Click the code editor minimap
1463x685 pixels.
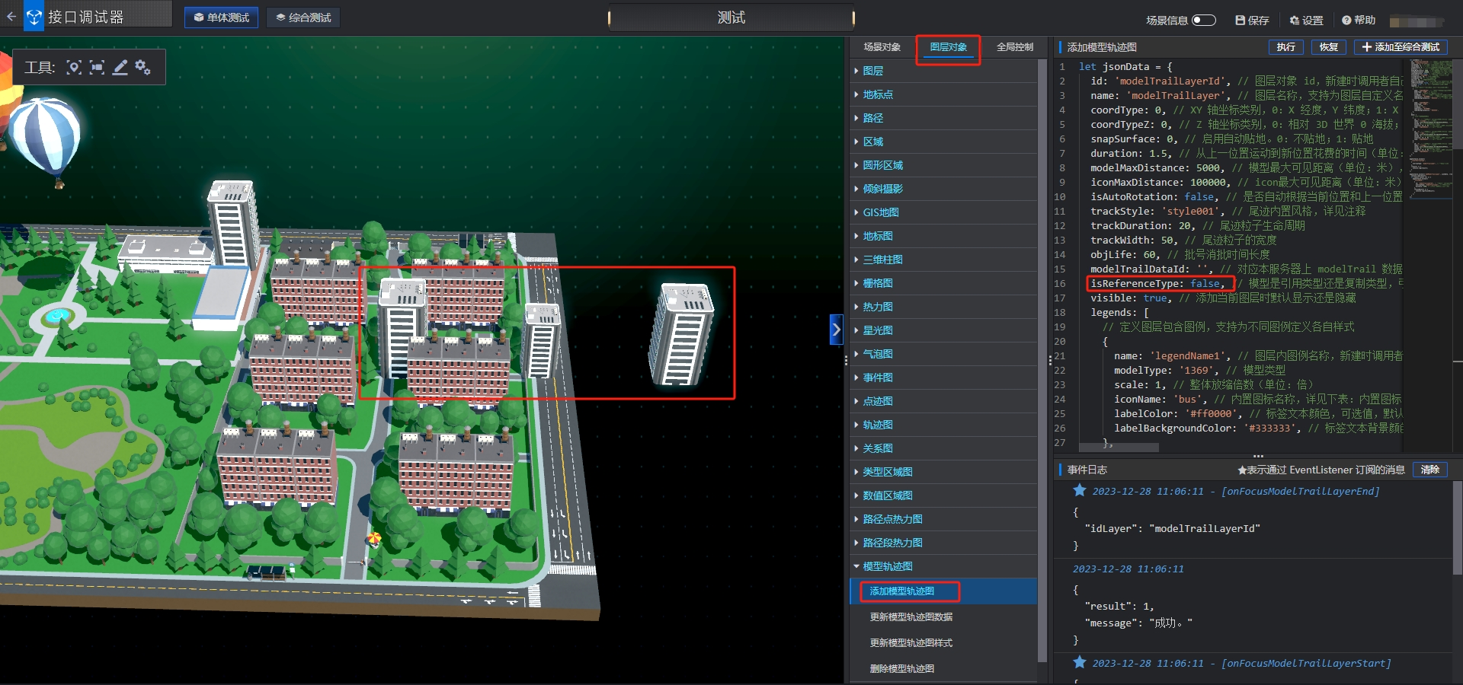click(1431, 129)
